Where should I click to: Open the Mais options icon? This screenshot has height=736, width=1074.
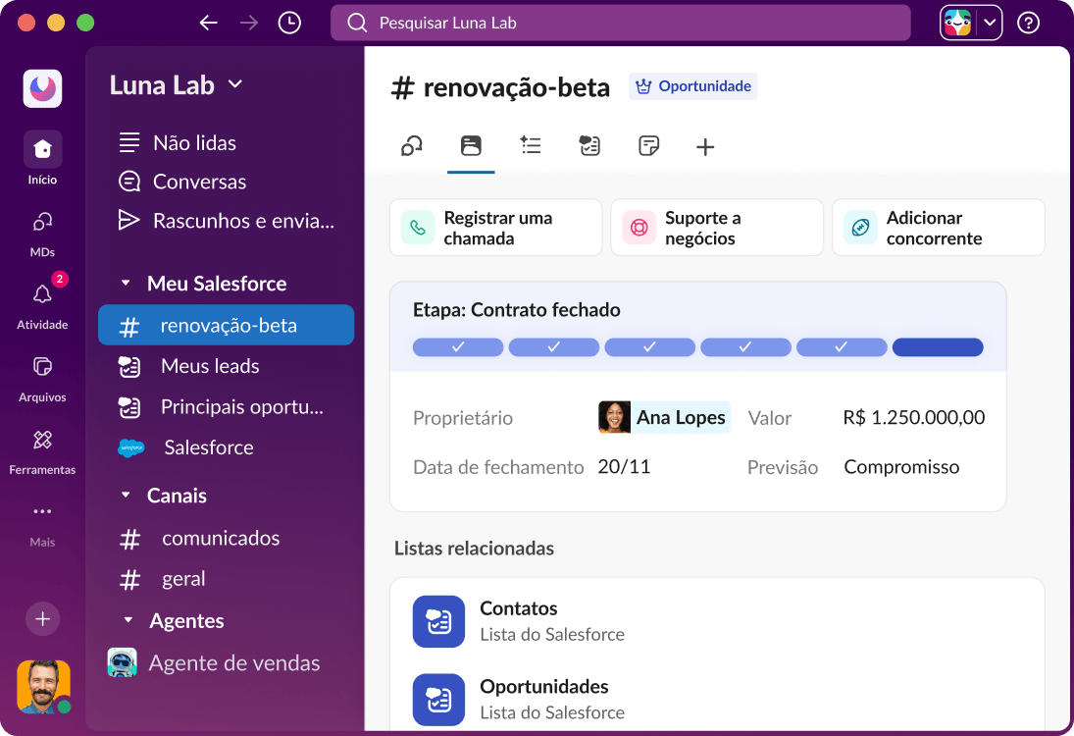(x=41, y=511)
